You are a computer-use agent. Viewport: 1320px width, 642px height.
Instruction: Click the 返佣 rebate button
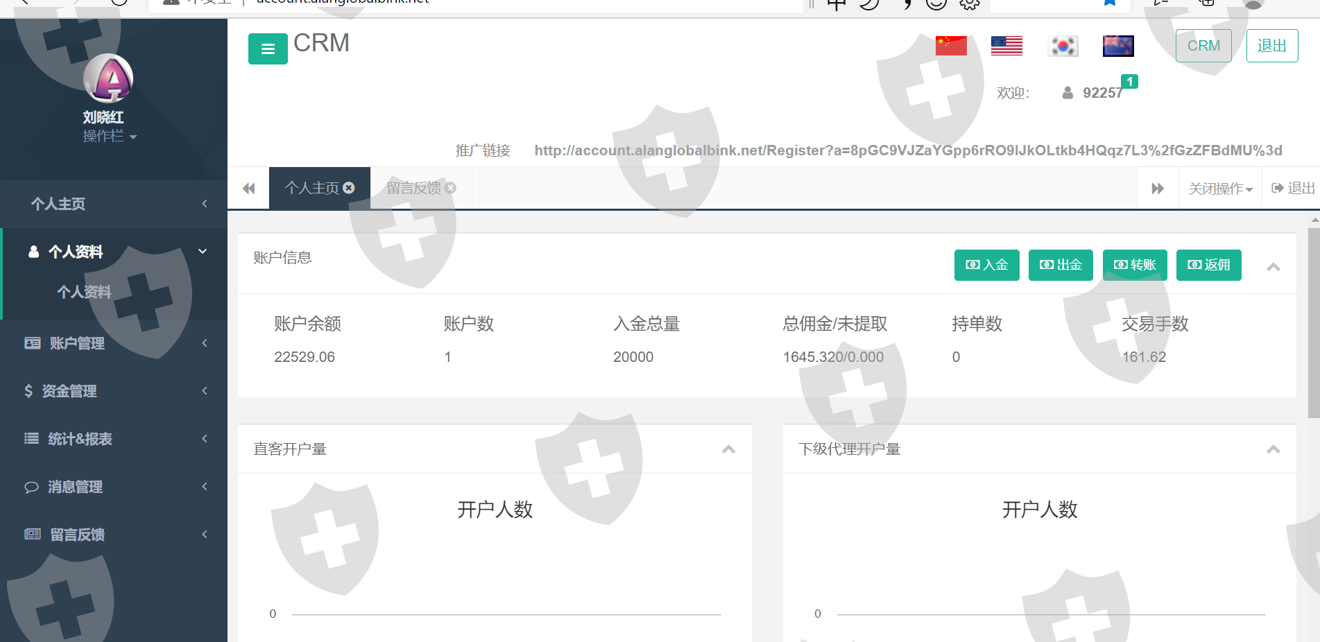click(x=1209, y=265)
